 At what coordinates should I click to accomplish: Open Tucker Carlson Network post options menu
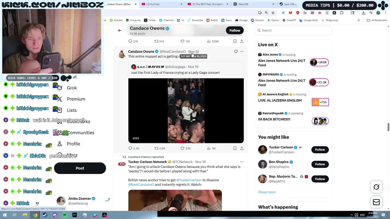tap(242, 162)
